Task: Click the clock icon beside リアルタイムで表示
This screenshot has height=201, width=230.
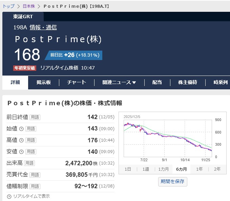Action: coord(9,197)
